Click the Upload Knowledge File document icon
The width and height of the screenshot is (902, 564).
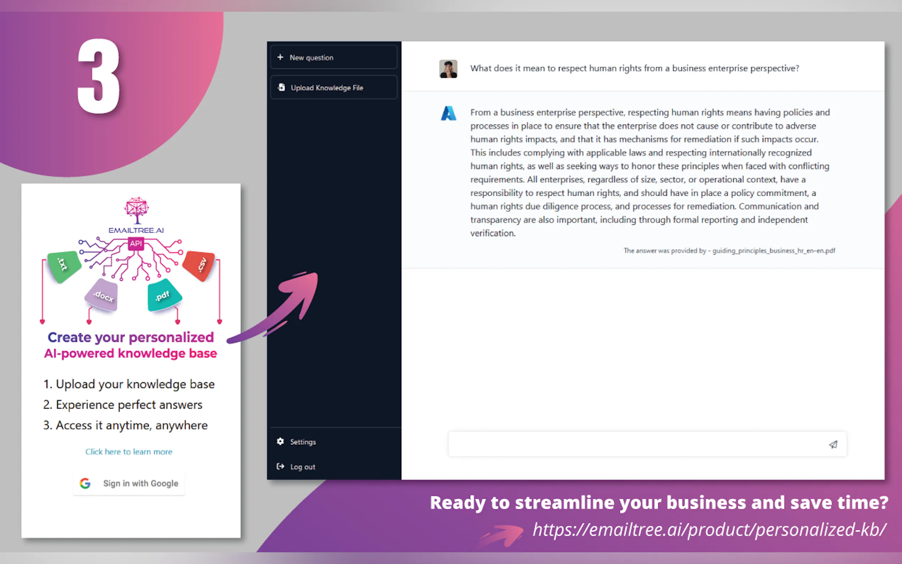(282, 87)
